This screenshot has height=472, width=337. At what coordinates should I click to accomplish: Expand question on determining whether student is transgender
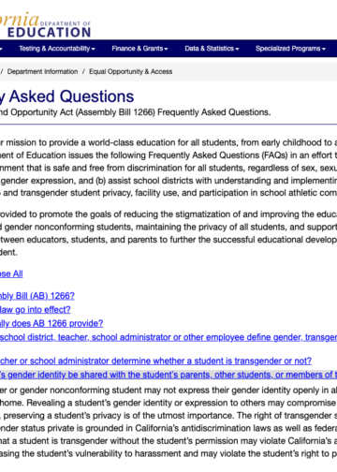pyautogui.click(x=155, y=361)
